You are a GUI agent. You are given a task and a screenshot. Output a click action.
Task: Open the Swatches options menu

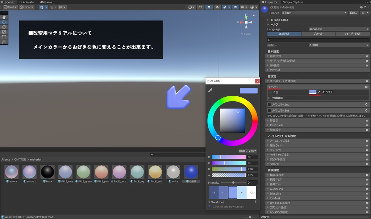pyautogui.click(x=255, y=202)
